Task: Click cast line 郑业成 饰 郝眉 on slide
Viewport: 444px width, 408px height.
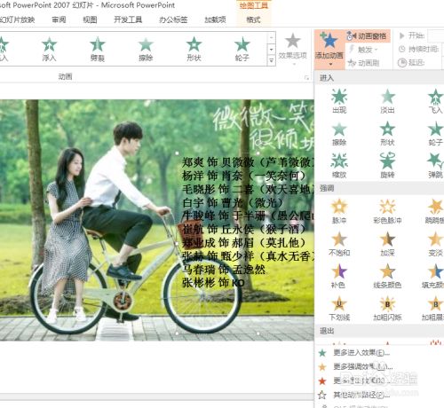Action: (244, 242)
